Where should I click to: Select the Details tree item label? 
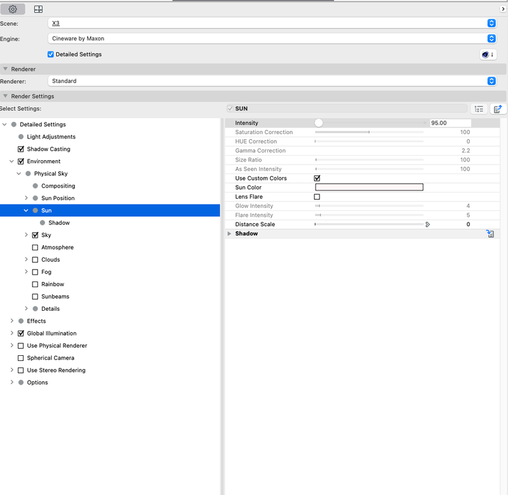51,309
